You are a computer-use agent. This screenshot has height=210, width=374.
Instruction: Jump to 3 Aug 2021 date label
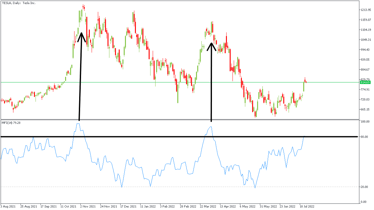point(8,206)
